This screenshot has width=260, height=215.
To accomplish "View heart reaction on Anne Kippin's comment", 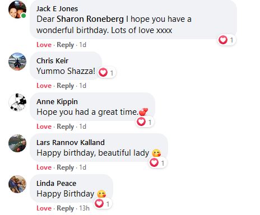I will pos(145,122).
